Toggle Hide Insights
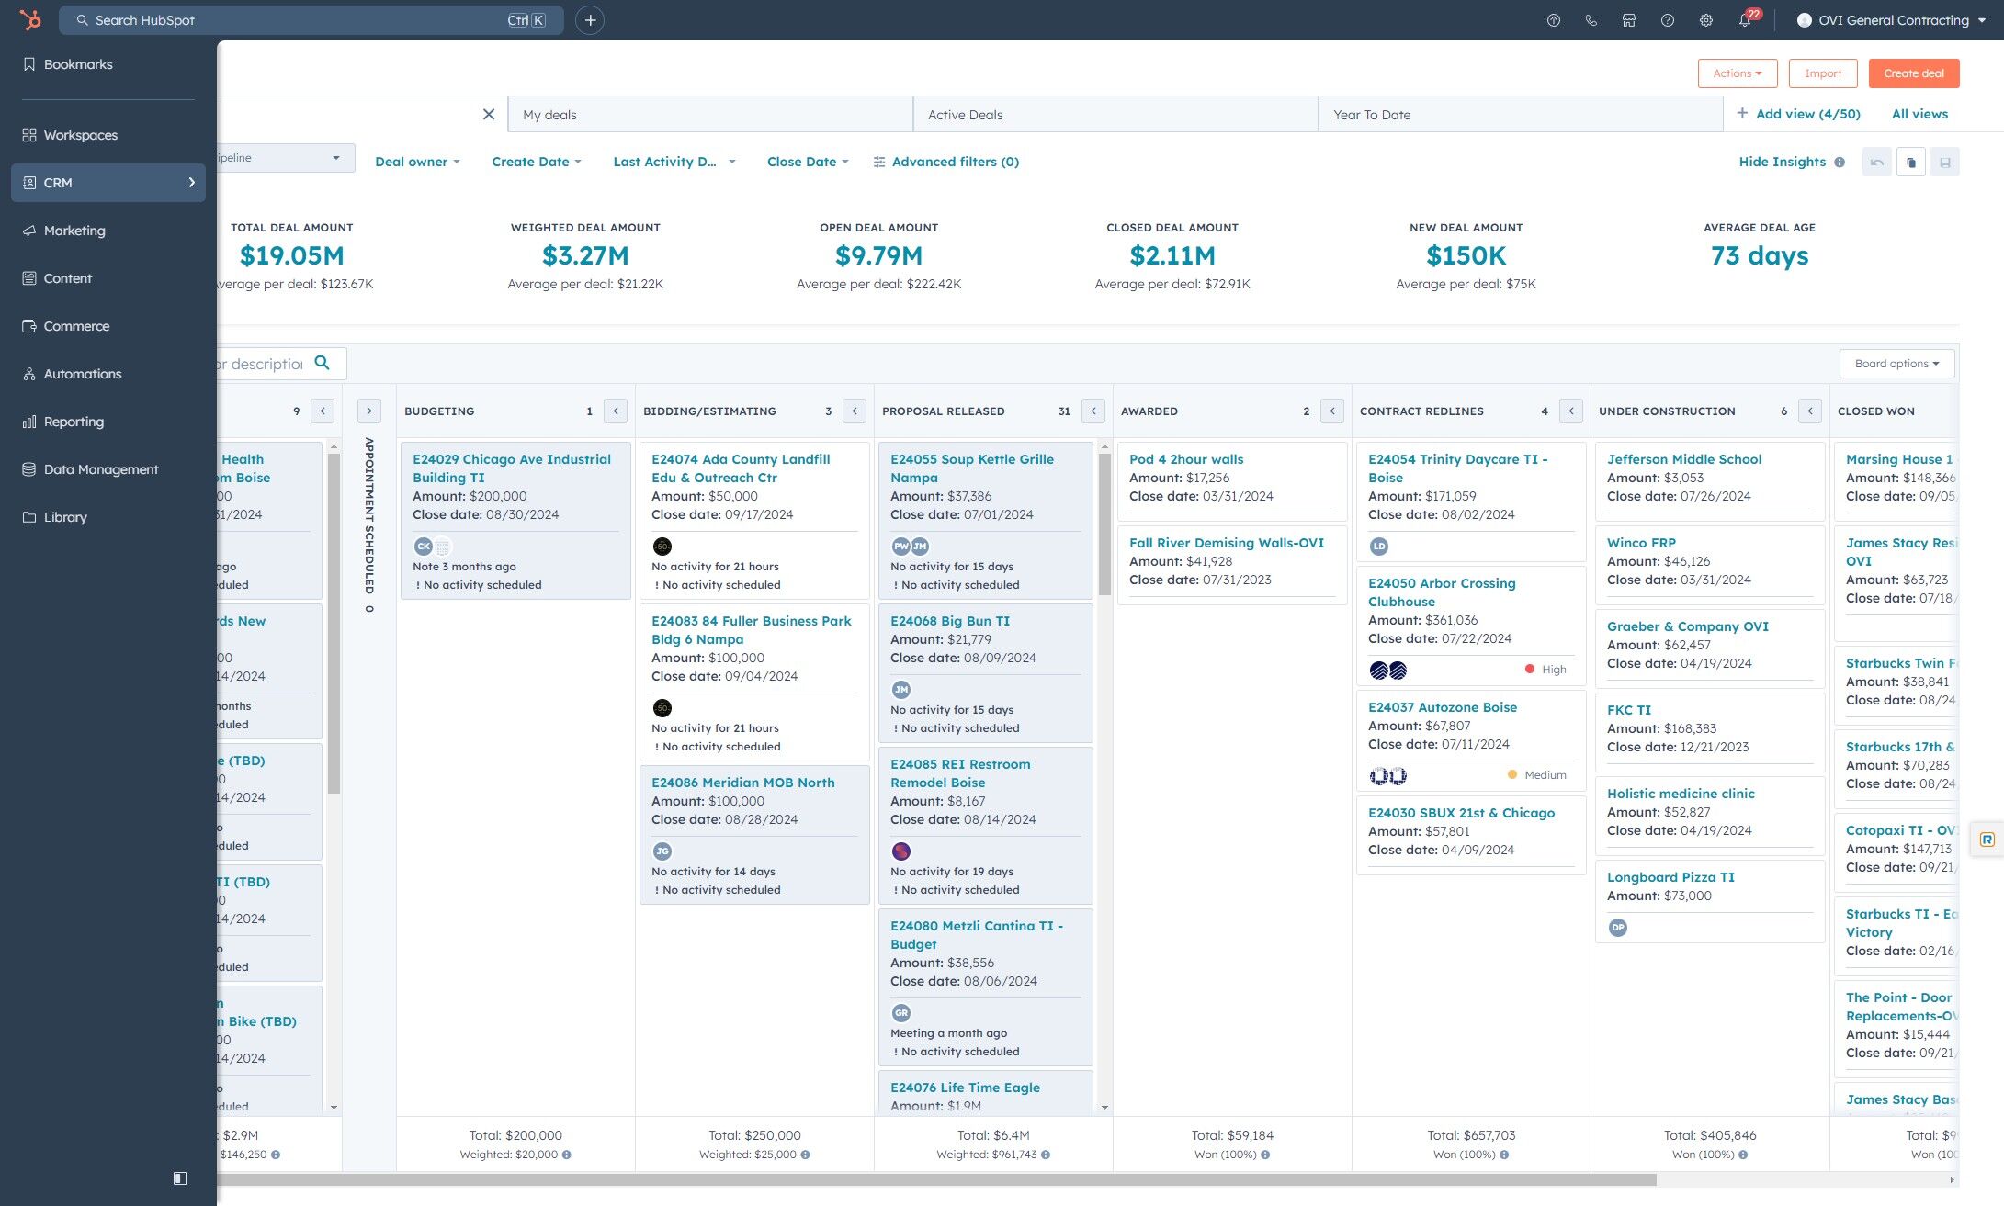The image size is (2004, 1206). tap(1782, 162)
